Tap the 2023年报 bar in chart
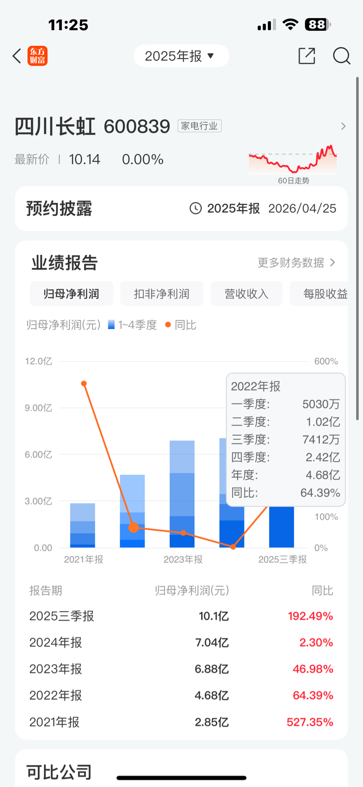The height and width of the screenshot is (787, 363). tap(182, 494)
